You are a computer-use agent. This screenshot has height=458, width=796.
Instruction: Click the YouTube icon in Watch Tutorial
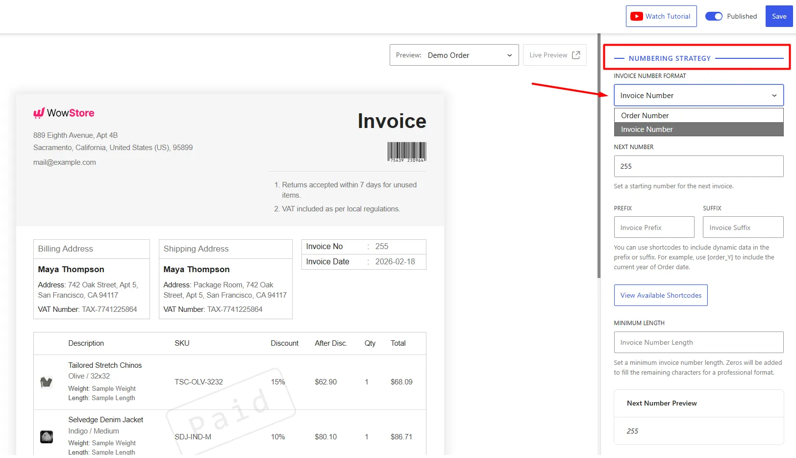click(x=636, y=16)
